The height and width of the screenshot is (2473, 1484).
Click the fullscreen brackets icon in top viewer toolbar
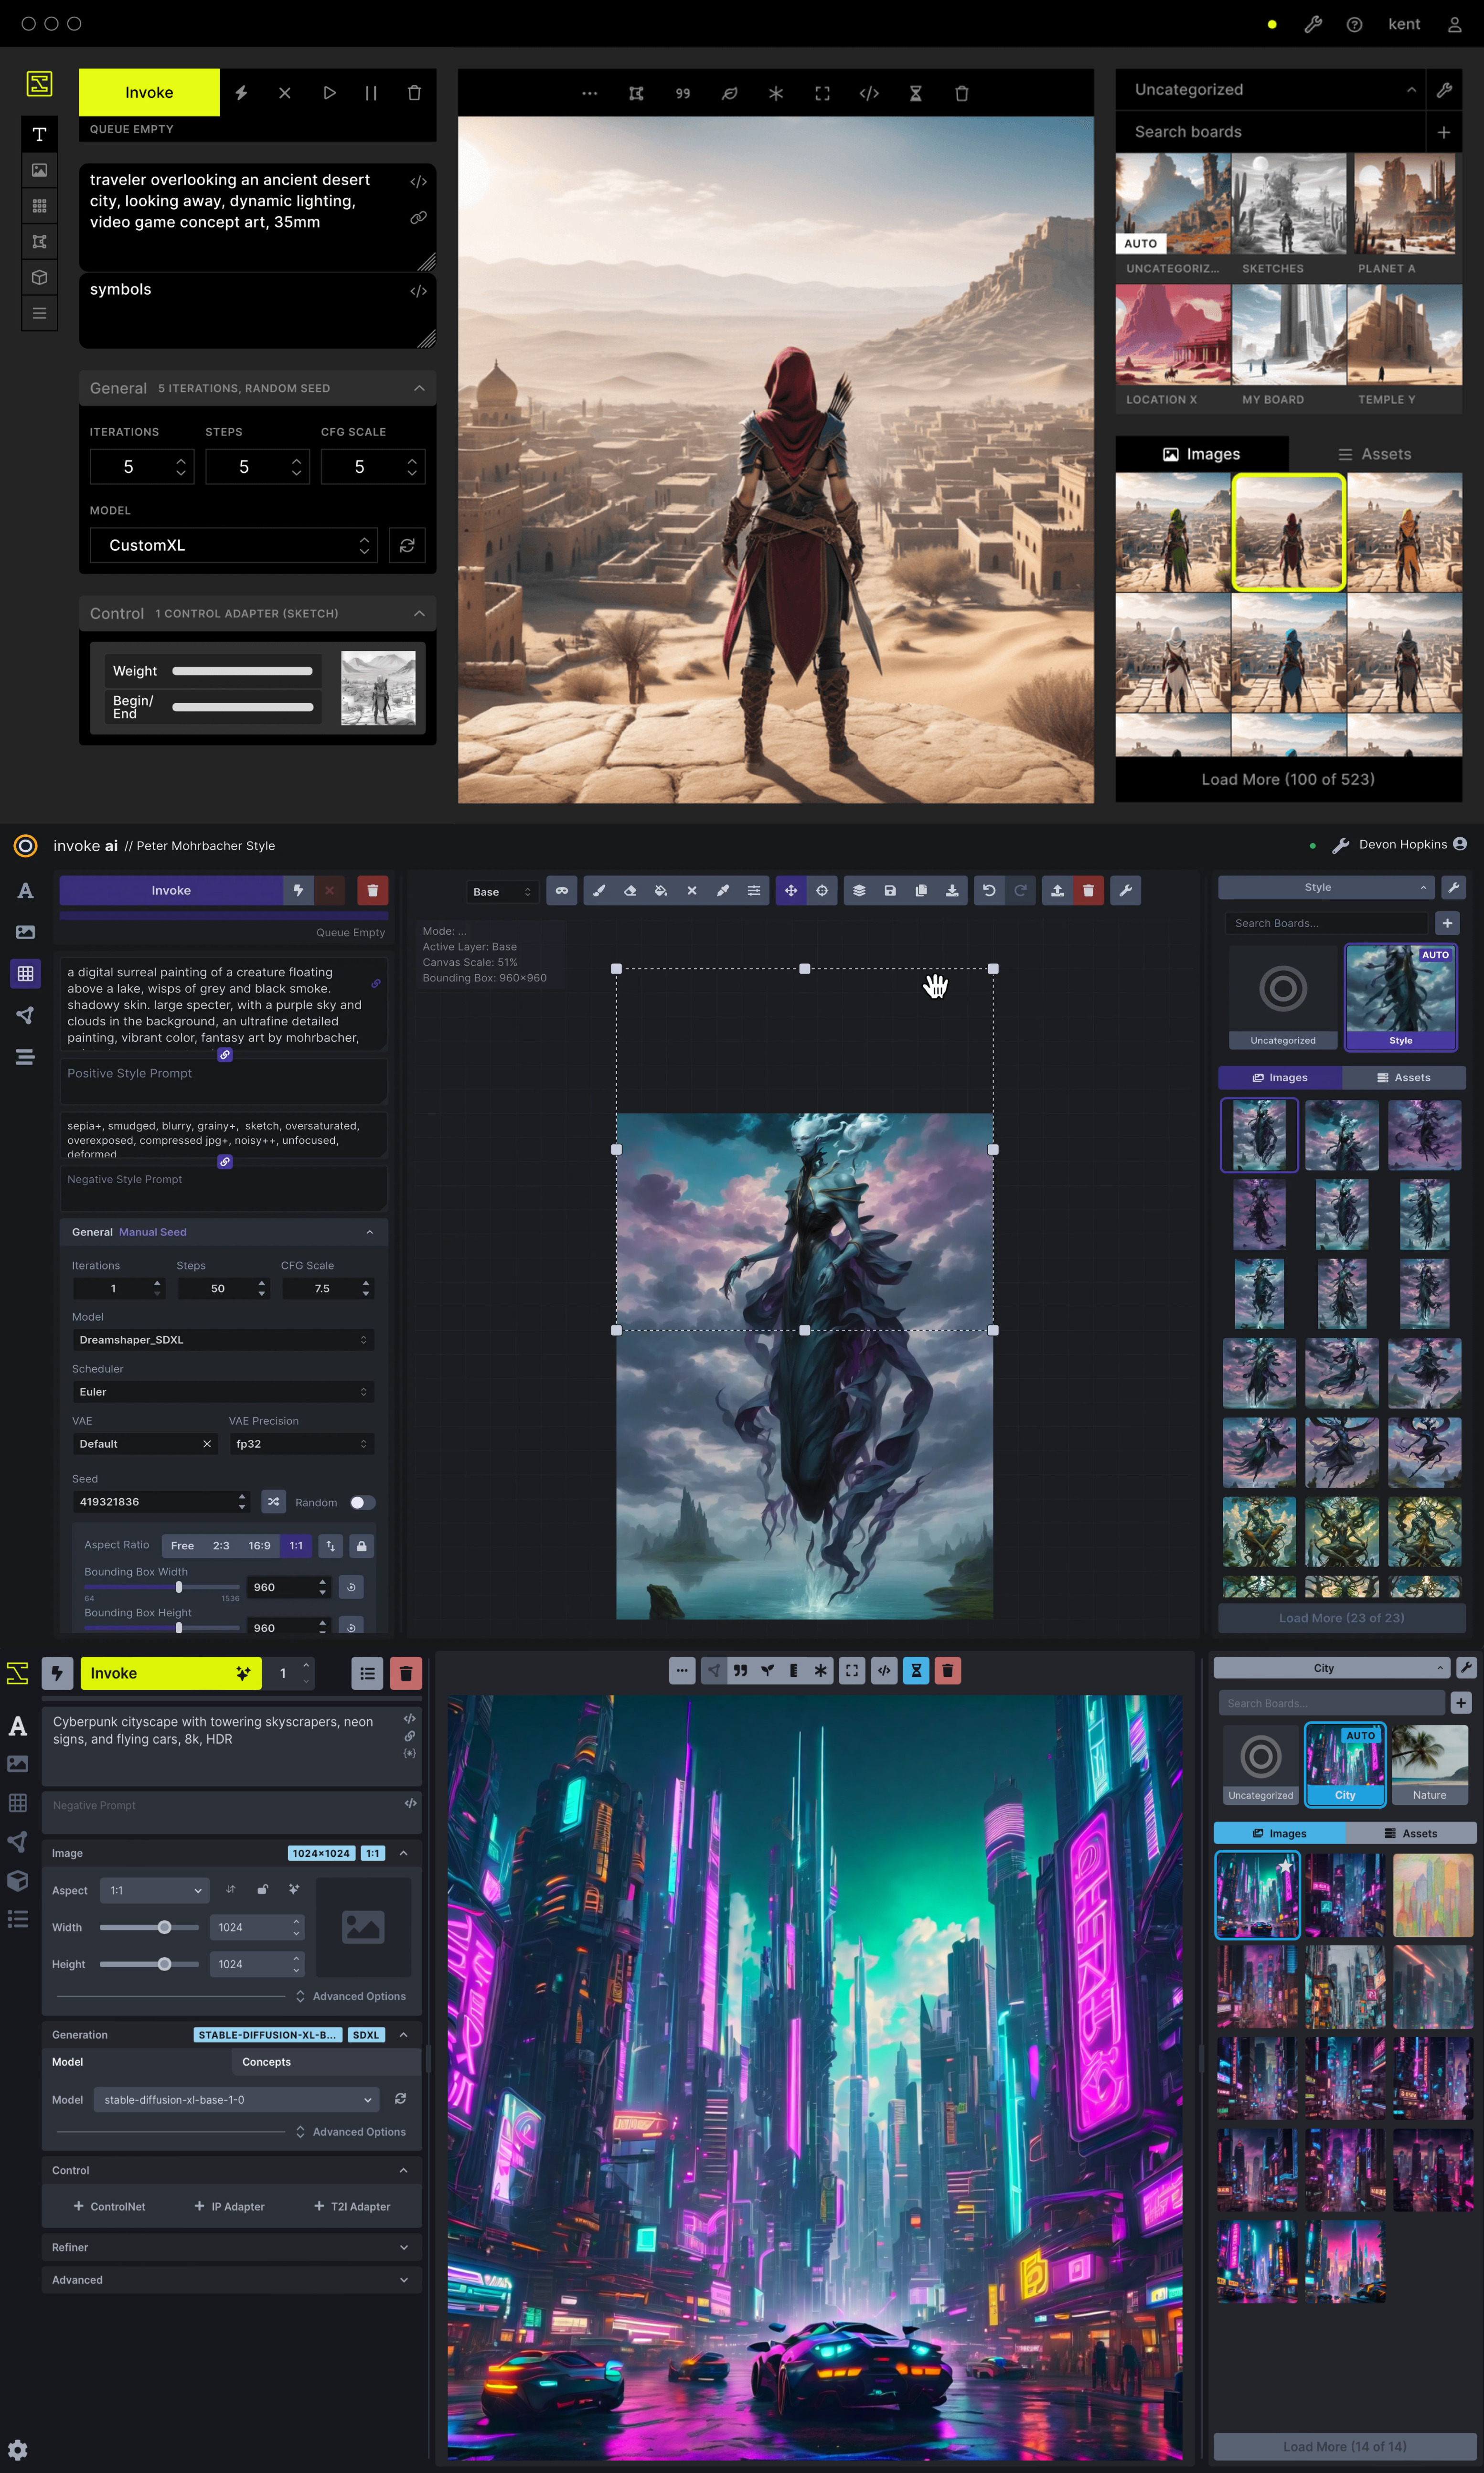pos(822,93)
